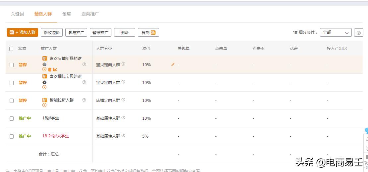The height and width of the screenshot is (172, 368).
Task: Switch to the 精选人群 tab
Action: point(43,14)
